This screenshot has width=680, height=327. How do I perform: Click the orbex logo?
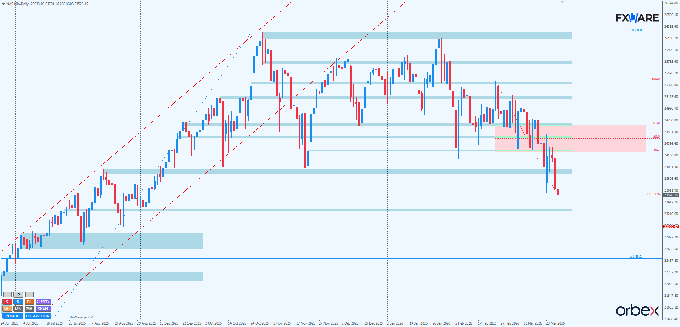point(637,310)
